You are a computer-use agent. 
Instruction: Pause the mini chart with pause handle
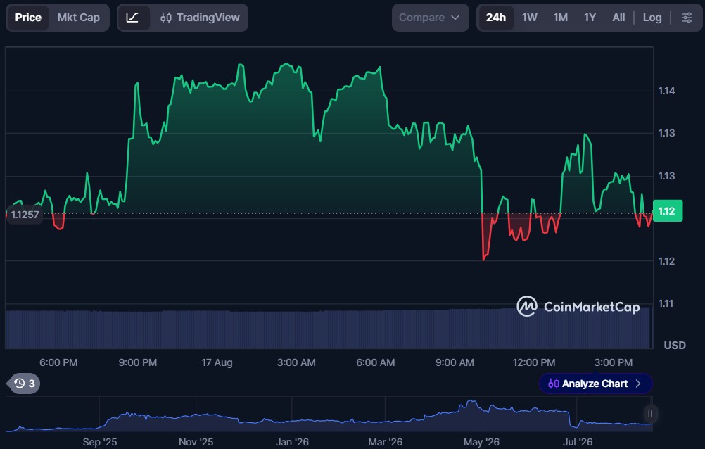(x=650, y=413)
